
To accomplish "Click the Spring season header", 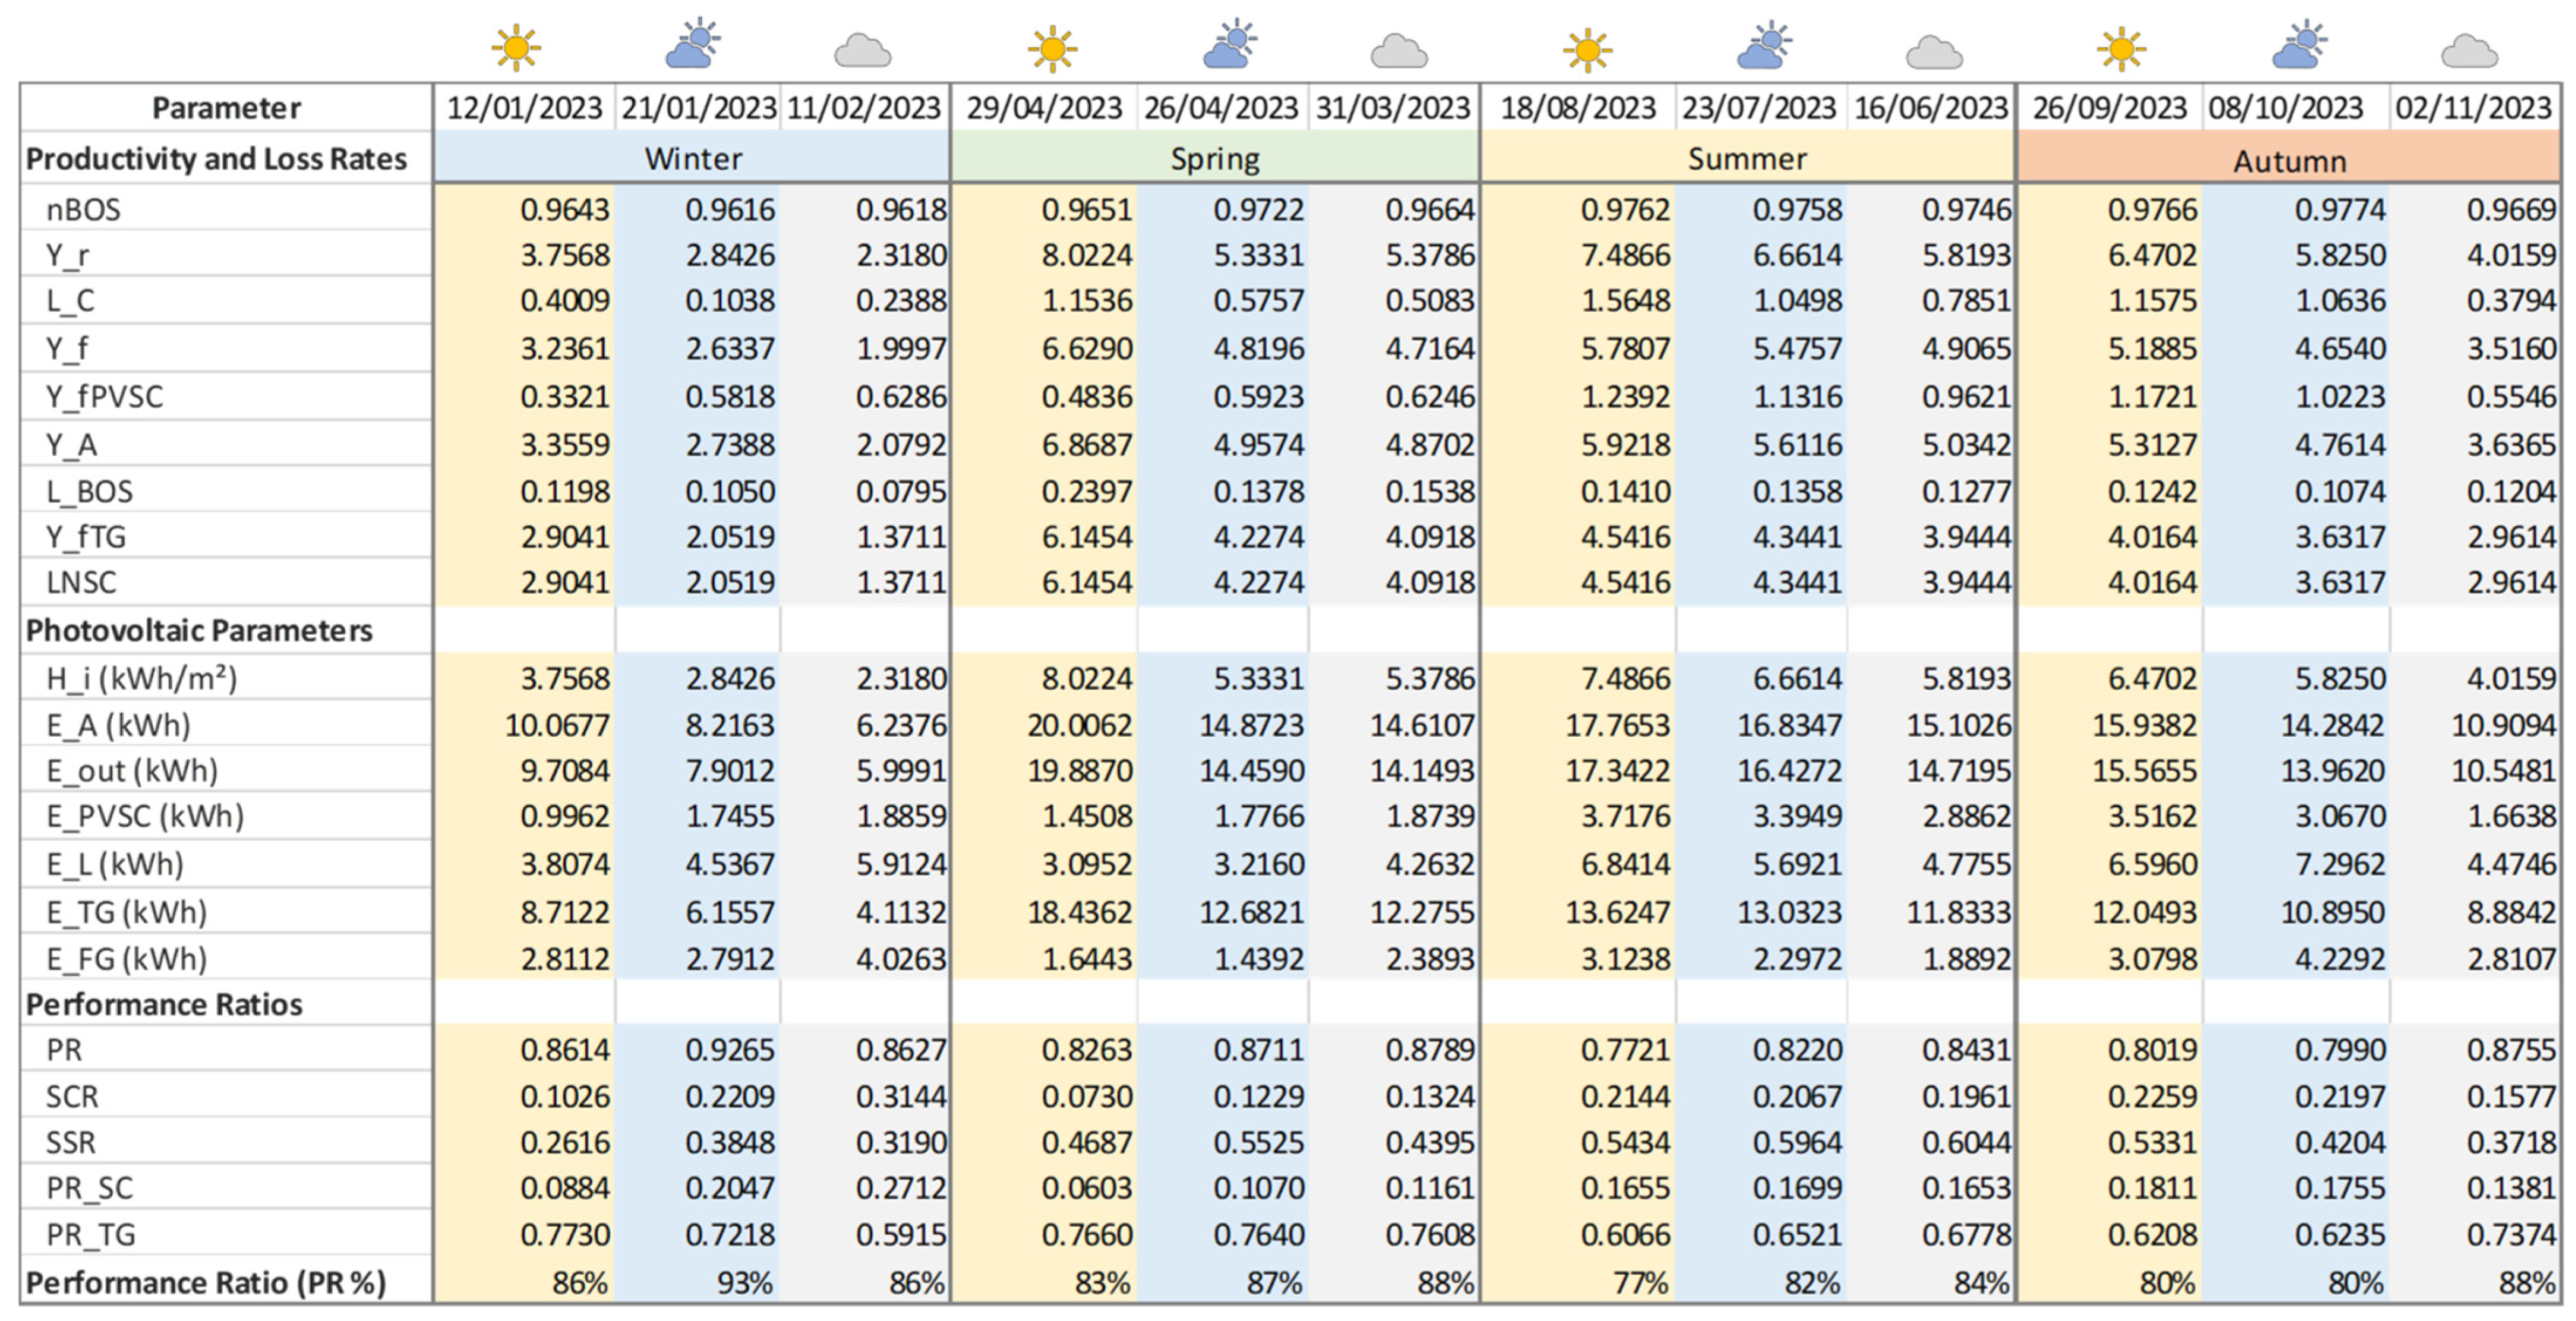I will [1214, 158].
